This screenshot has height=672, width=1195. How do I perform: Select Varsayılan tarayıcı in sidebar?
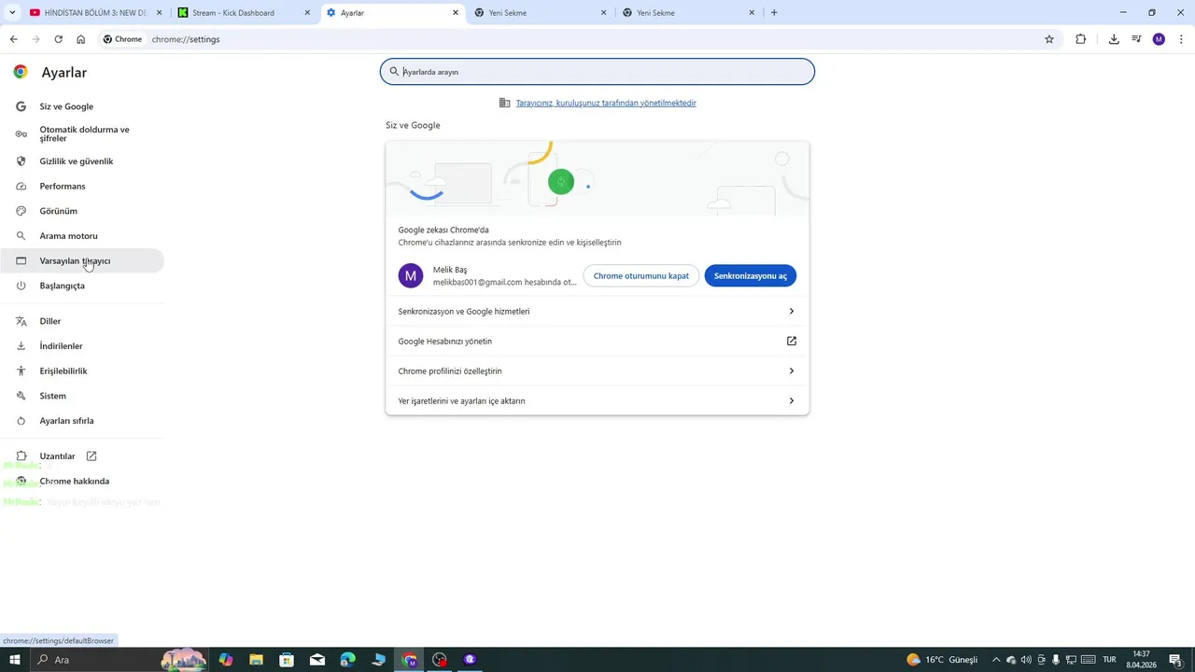pyautogui.click(x=82, y=260)
